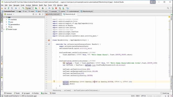Select the MainActivity.kt editor tab
The height and width of the screenshot is (97, 173).
point(70,14)
